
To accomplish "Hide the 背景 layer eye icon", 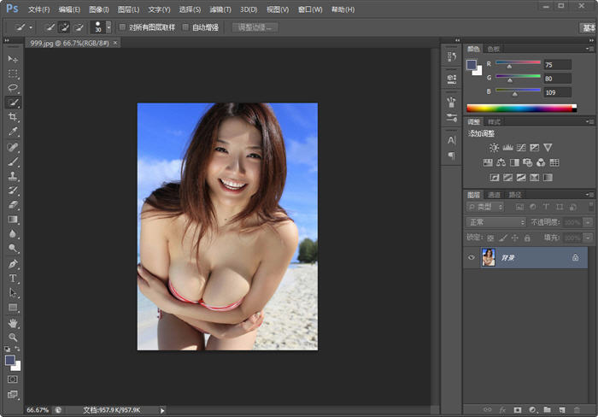I will [472, 257].
